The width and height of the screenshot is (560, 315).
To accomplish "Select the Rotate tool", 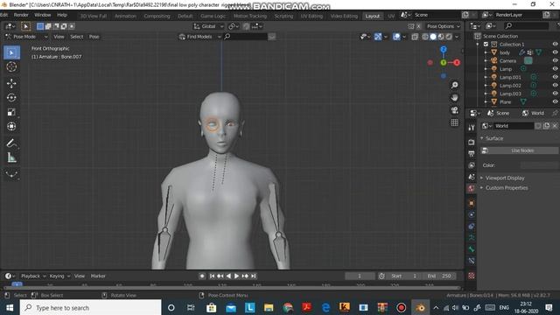I will (x=11, y=97).
